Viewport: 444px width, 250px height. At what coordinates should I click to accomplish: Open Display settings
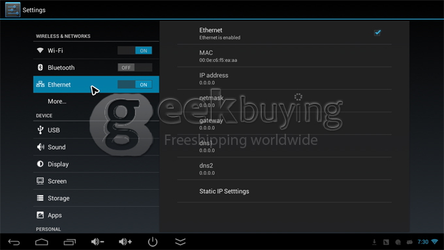click(96, 164)
